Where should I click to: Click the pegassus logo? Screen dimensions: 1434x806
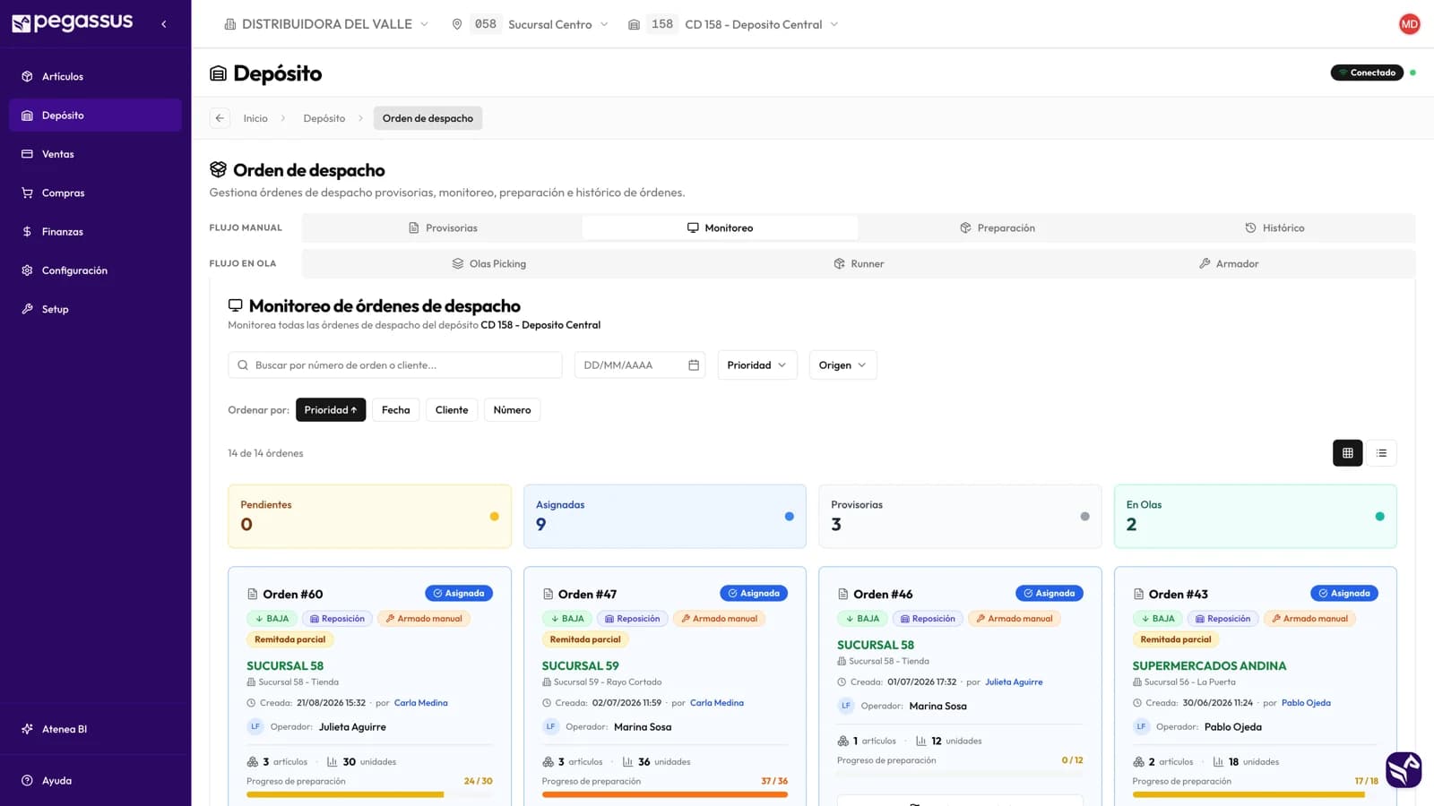[x=73, y=22]
